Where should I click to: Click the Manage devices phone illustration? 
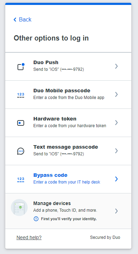[x=19, y=207]
